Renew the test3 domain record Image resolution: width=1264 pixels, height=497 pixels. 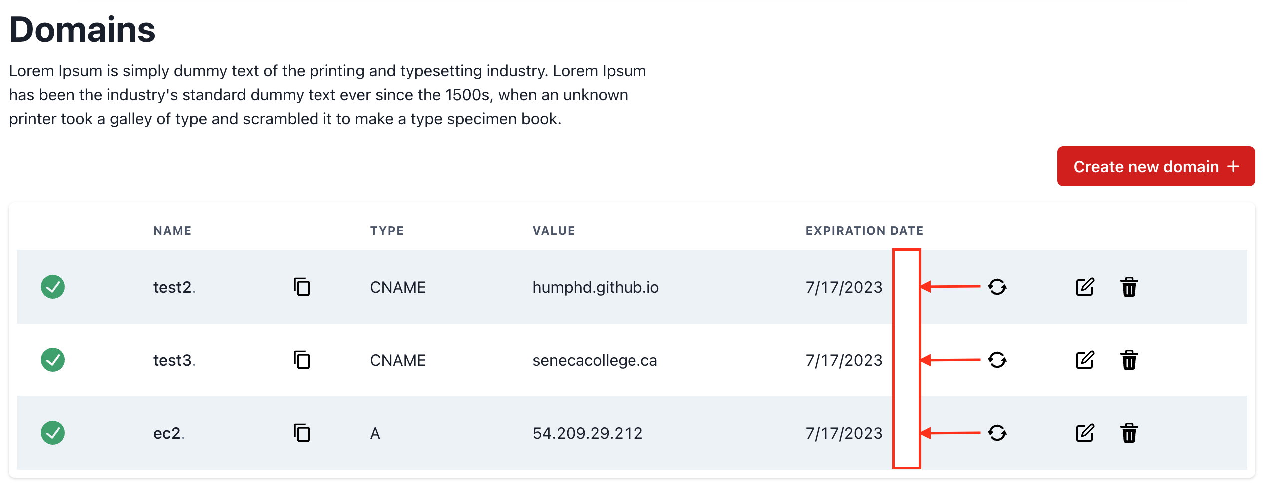997,360
